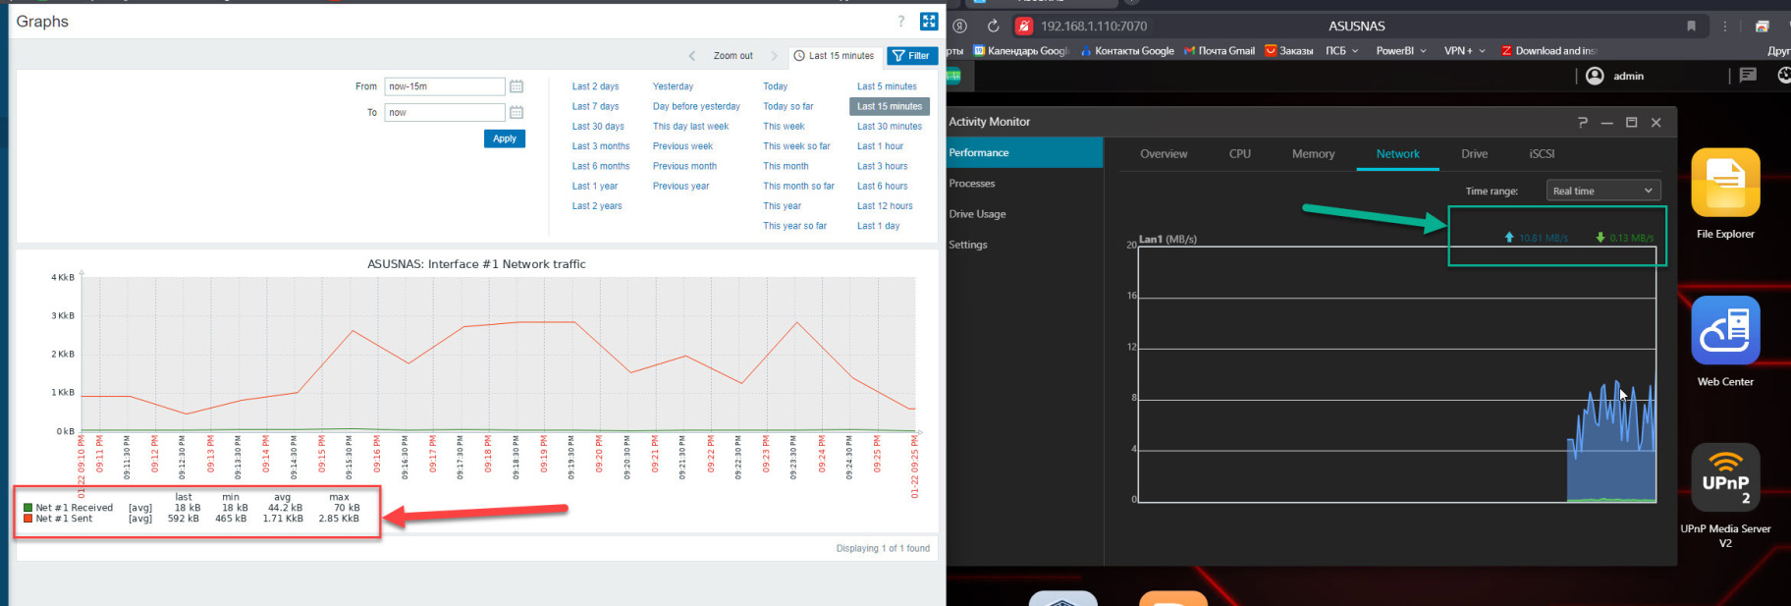The width and height of the screenshot is (1791, 606).
Task: Click the green Net #1 Received legend swatch
Action: point(28,508)
